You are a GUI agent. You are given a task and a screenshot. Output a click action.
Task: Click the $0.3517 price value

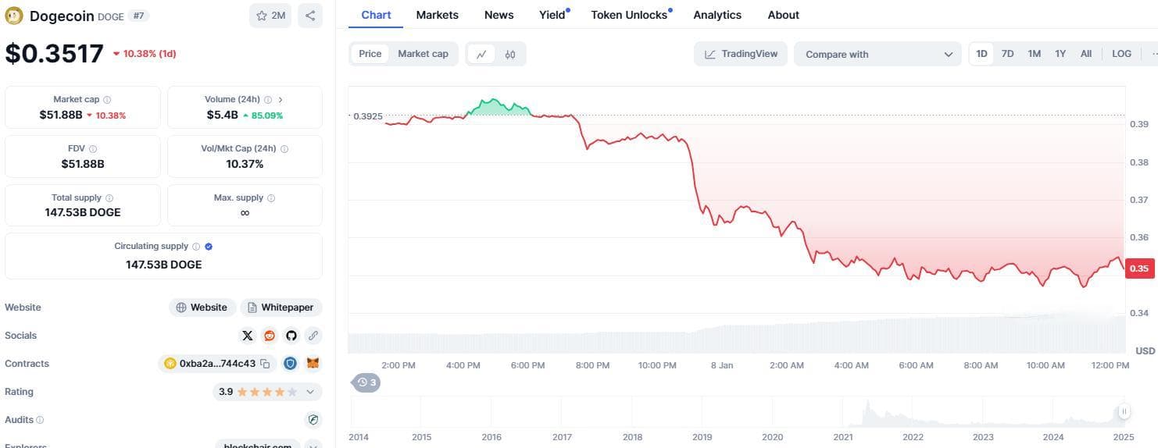tap(54, 53)
